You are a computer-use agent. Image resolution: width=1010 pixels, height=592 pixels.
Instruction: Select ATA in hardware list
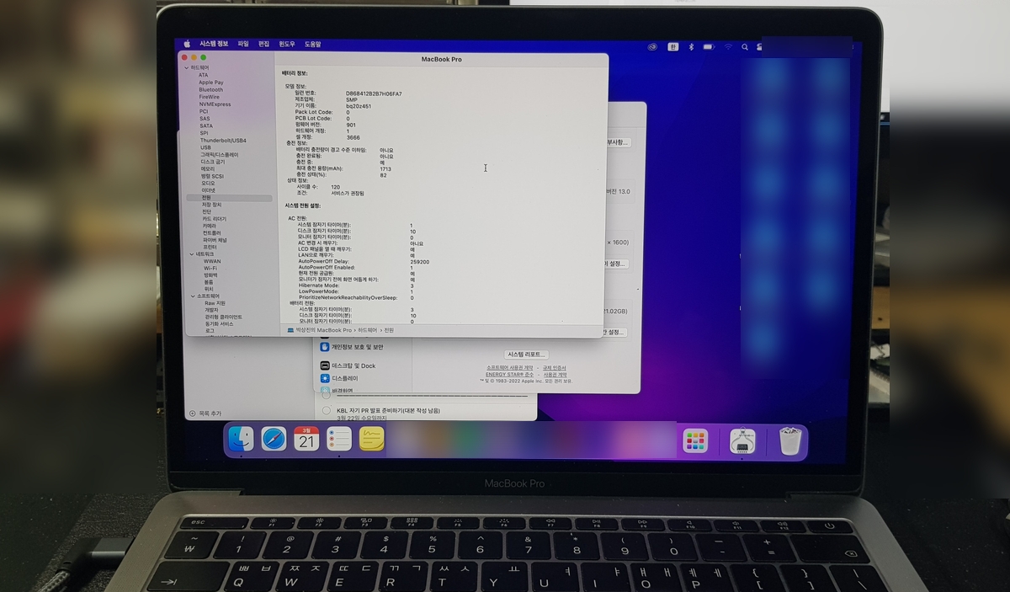pos(204,75)
